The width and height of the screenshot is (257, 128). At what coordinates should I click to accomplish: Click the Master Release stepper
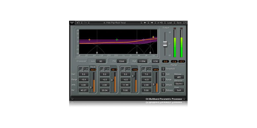pyautogui.click(x=163, y=90)
